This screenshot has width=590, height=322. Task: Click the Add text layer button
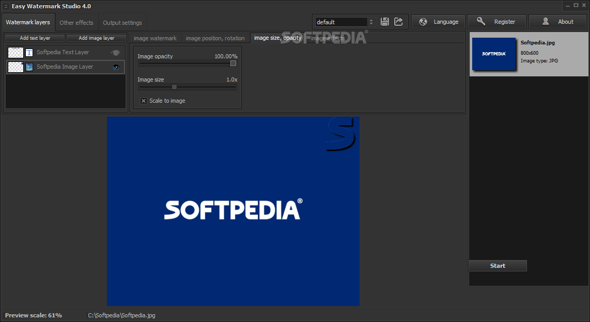pyautogui.click(x=35, y=38)
